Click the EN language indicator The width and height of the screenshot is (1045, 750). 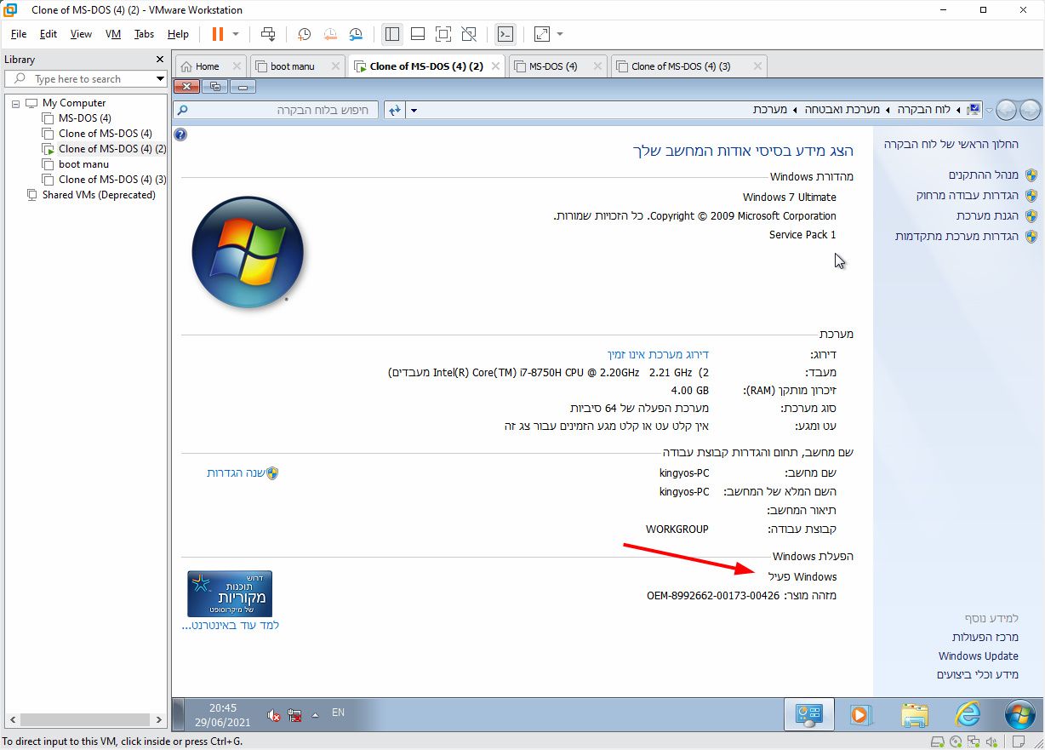[338, 713]
